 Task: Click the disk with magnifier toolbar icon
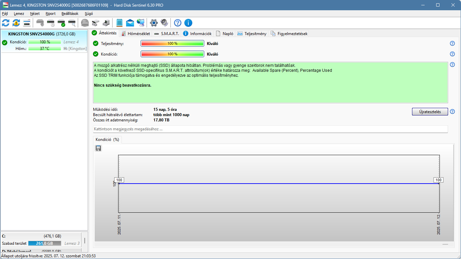pos(72,23)
